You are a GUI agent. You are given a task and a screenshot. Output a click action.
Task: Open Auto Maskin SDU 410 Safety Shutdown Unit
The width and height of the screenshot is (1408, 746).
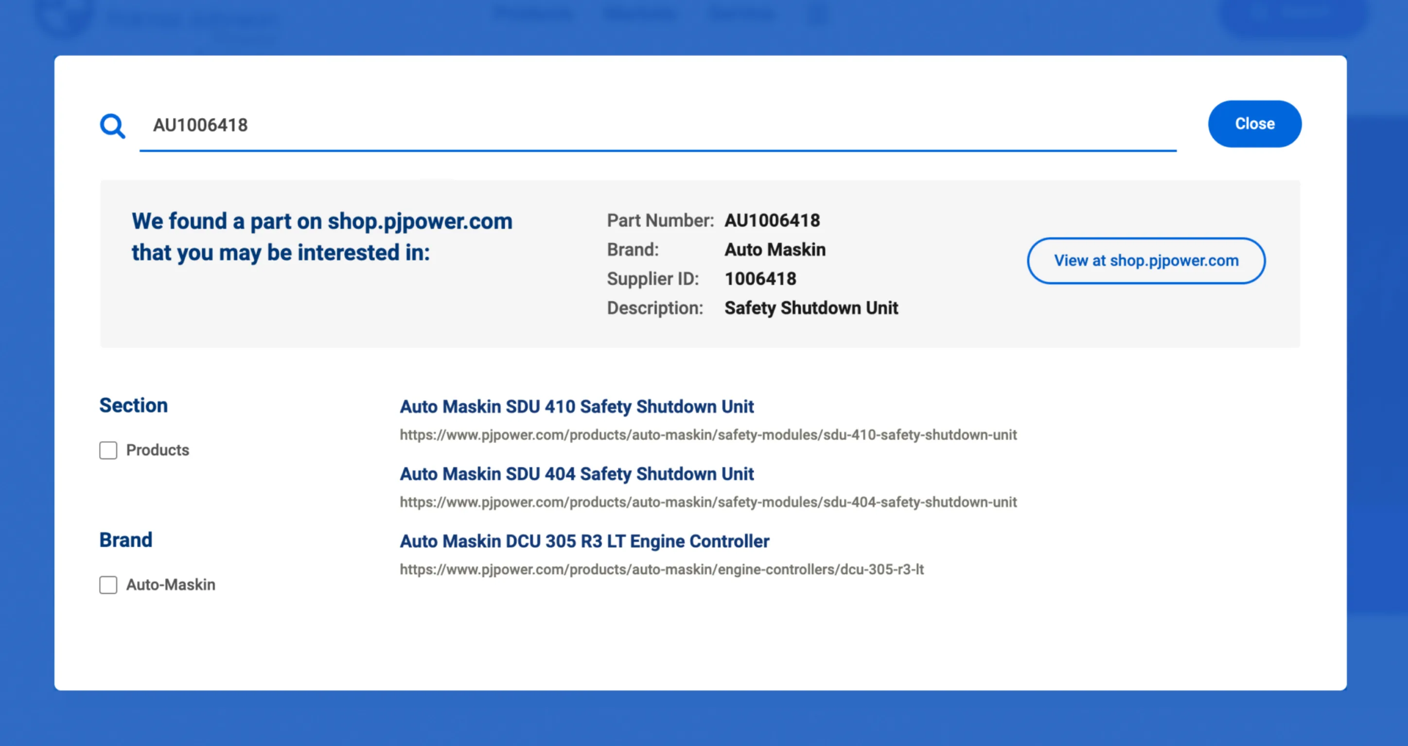(576, 407)
